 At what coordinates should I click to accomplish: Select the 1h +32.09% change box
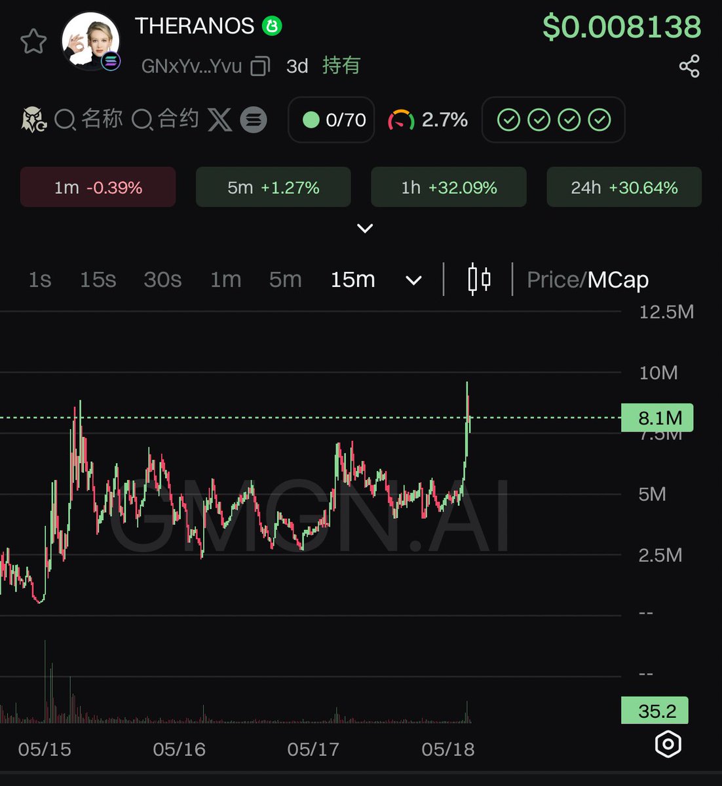coord(449,187)
